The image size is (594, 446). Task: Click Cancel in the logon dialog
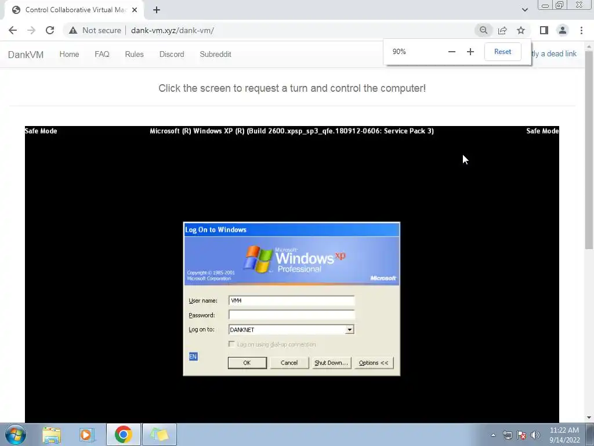click(x=289, y=362)
